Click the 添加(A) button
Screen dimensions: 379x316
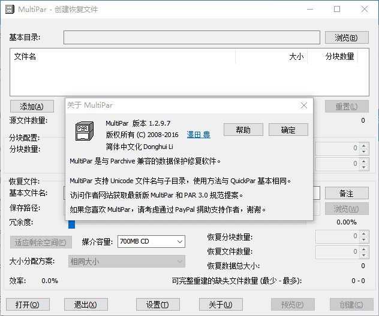[x=32, y=107]
